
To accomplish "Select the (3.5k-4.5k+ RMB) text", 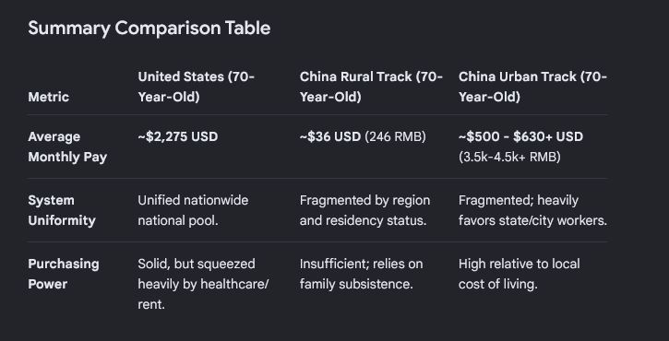I will tap(509, 158).
